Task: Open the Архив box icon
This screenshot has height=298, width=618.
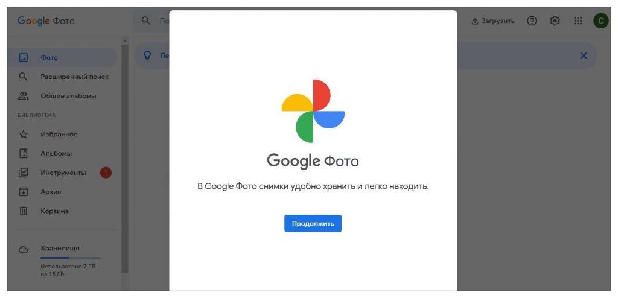Action: tap(24, 192)
